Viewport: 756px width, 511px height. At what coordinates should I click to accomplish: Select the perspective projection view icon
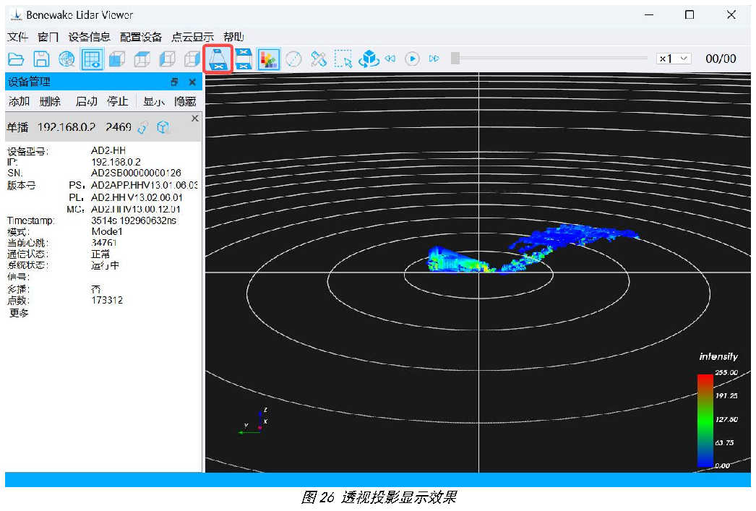coord(218,59)
